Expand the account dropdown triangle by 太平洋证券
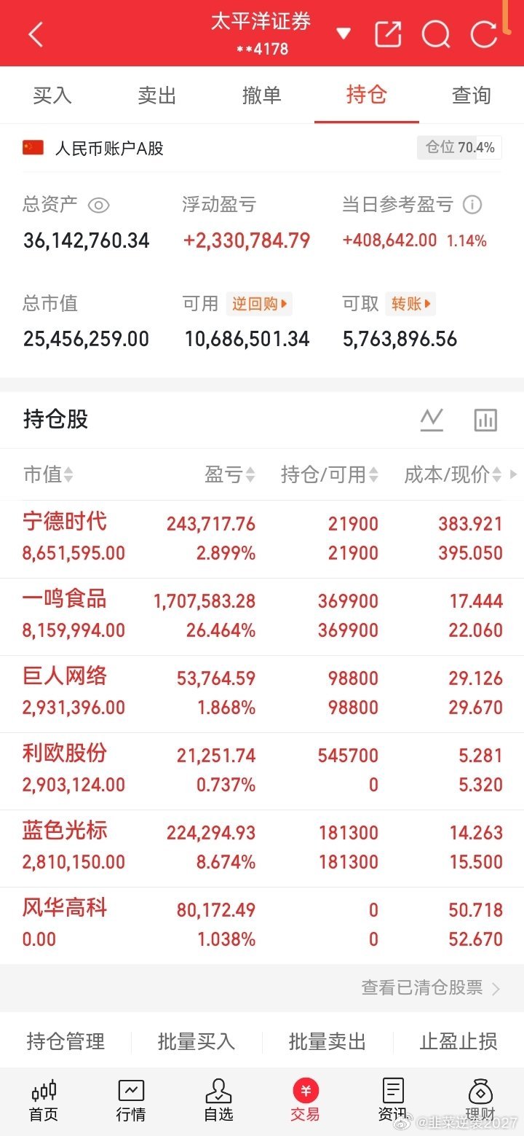Viewport: 524px width, 1136px height. 344,34
